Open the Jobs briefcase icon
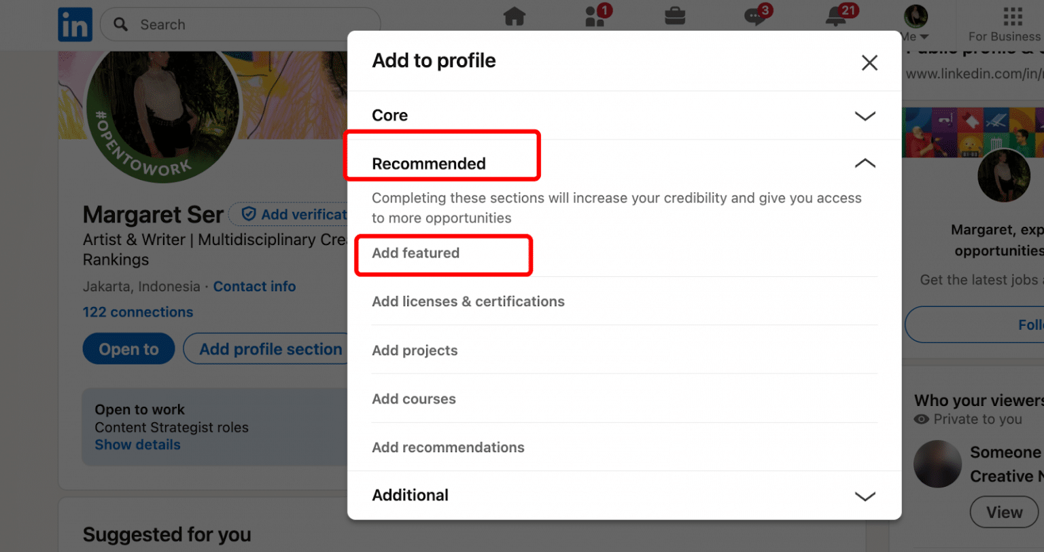The image size is (1044, 552). click(x=675, y=16)
